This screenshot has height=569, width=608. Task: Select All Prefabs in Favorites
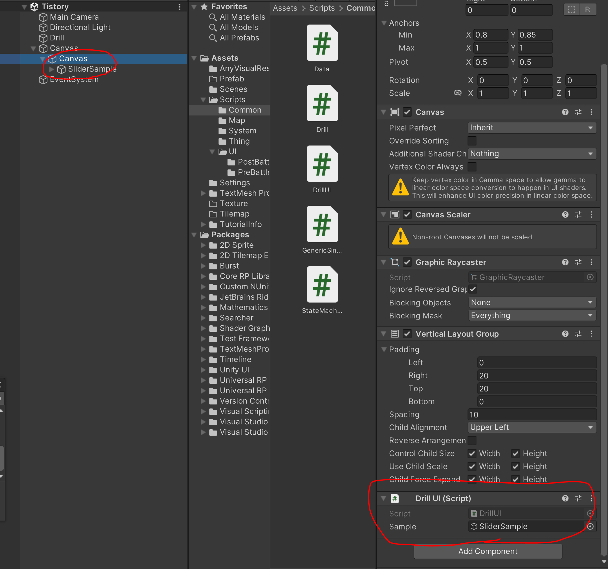tap(239, 38)
